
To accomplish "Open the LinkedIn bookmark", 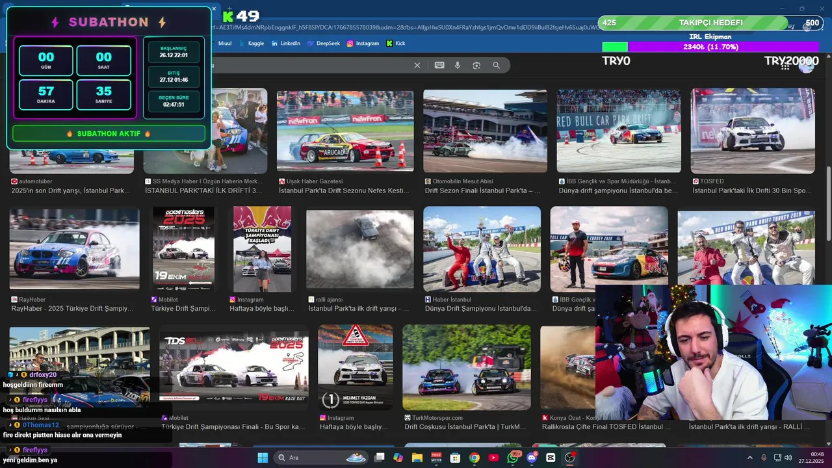I will click(285, 44).
